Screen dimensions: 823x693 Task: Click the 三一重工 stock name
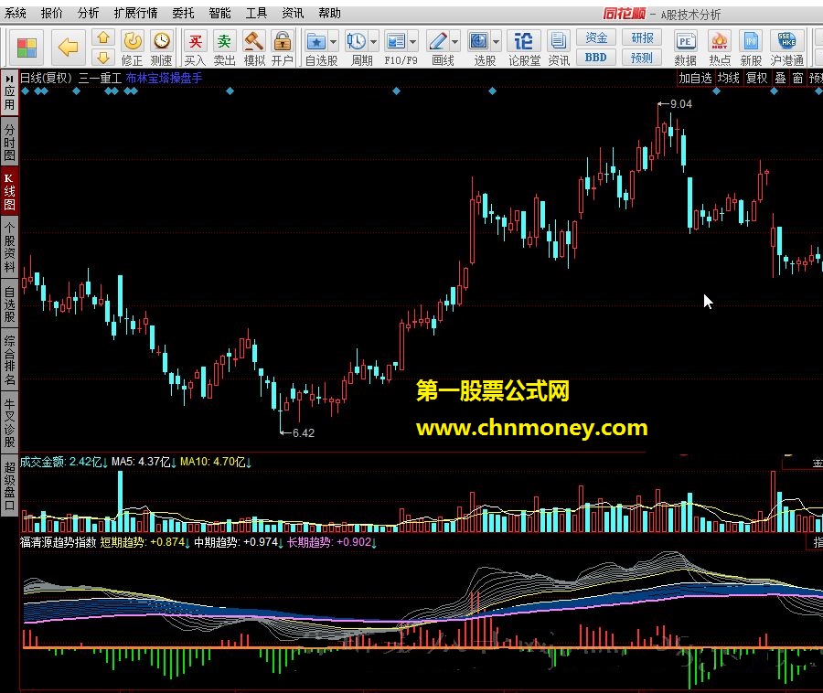pyautogui.click(x=100, y=78)
